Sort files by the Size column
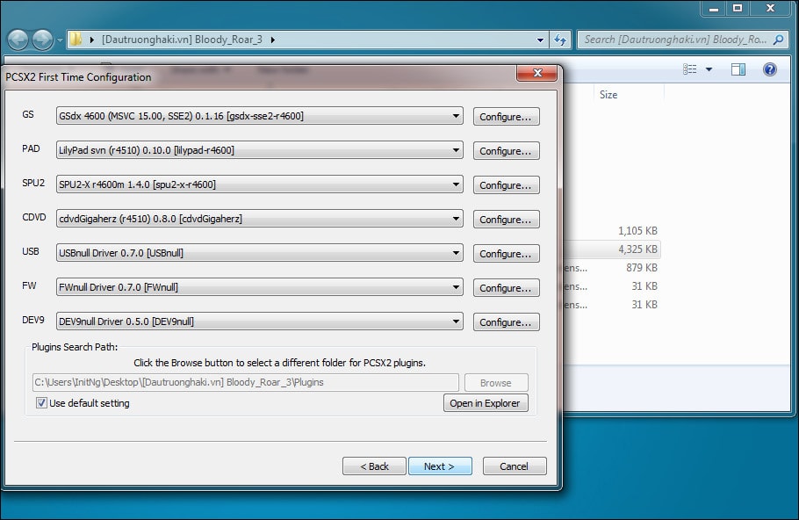Screen dimensions: 799x520 coord(629,94)
